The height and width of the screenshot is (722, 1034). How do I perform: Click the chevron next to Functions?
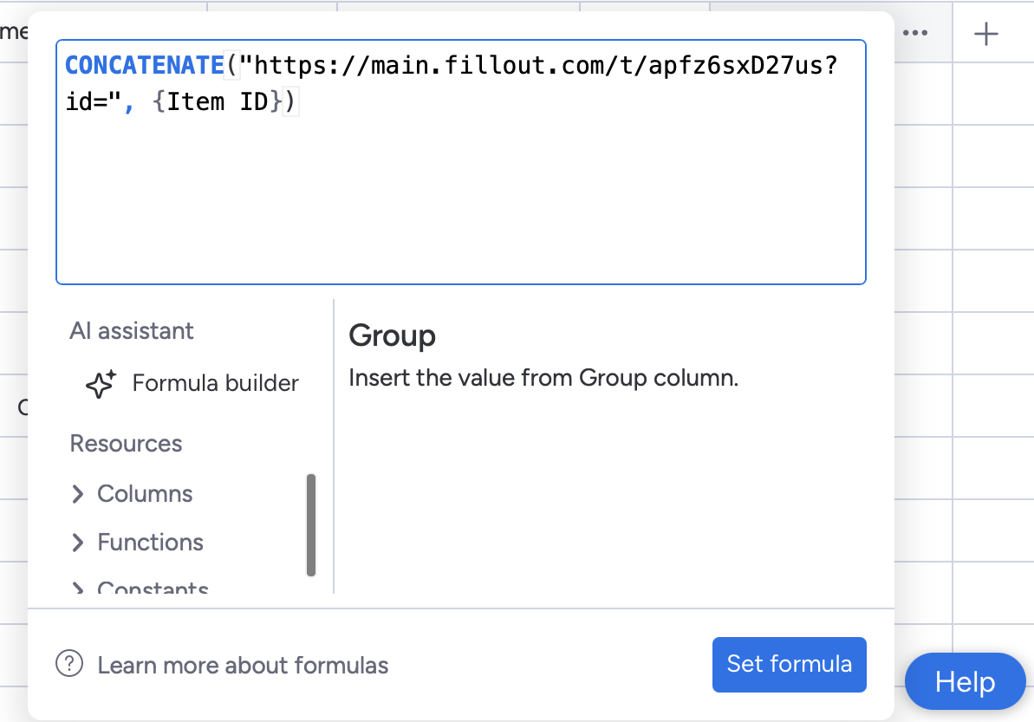click(79, 542)
